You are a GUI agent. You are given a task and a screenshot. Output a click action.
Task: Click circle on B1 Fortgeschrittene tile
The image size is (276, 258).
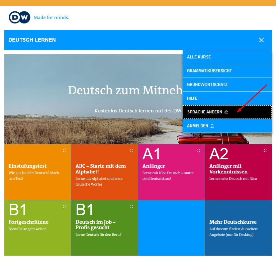click(65, 207)
